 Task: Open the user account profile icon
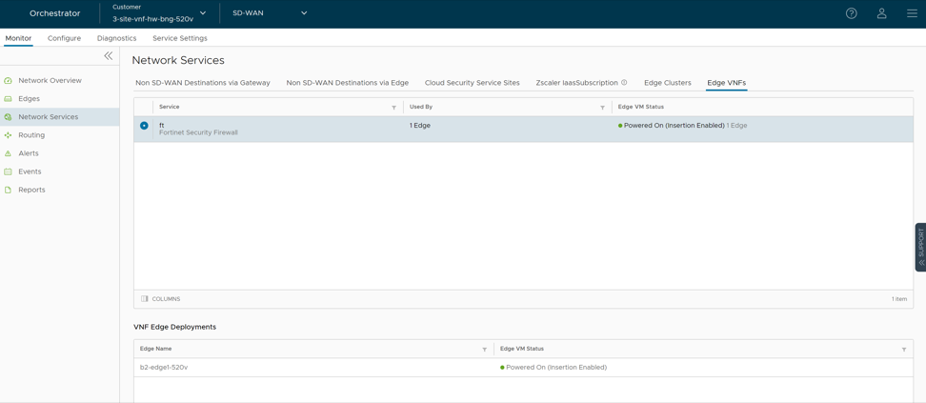point(881,13)
